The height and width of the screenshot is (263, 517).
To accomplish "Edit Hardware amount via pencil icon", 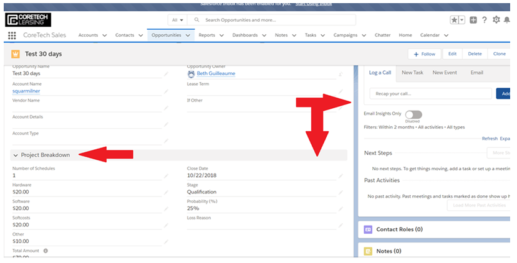I will [166, 193].
